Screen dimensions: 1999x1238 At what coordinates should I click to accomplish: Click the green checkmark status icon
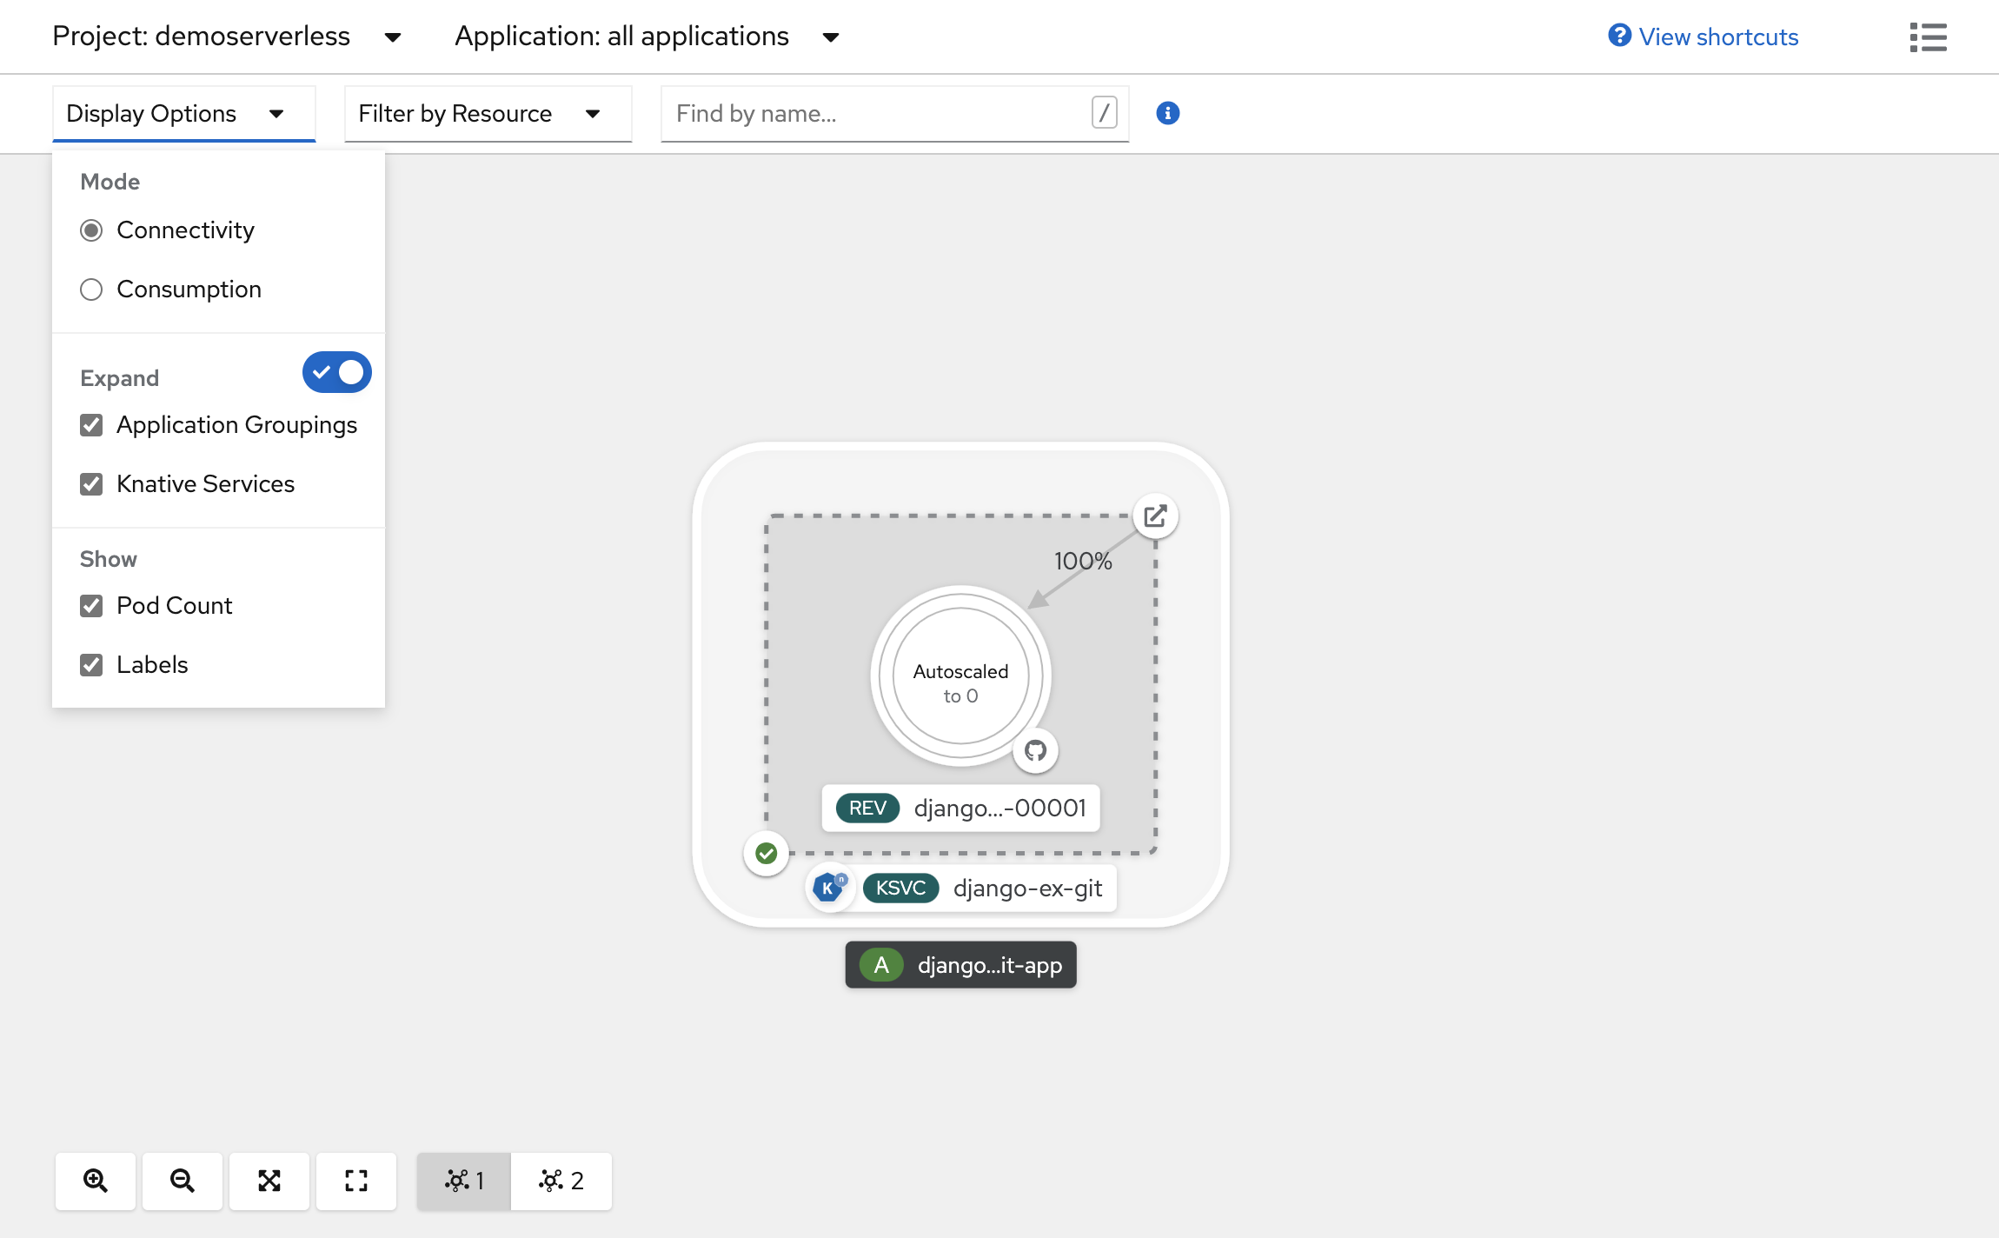[x=766, y=853]
